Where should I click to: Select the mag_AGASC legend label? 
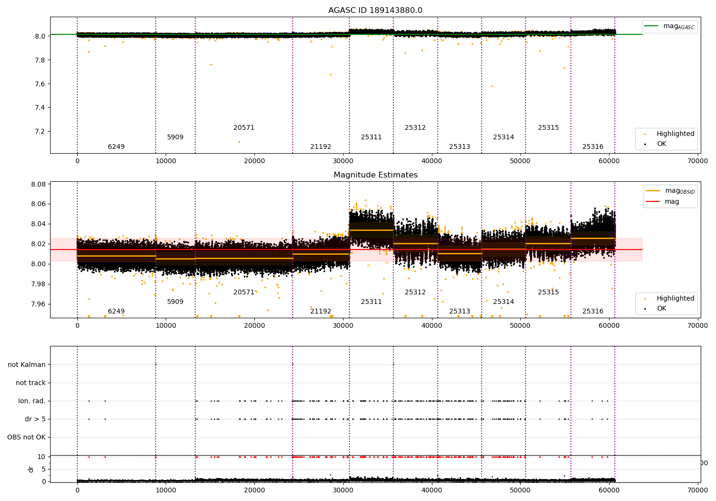coord(679,27)
